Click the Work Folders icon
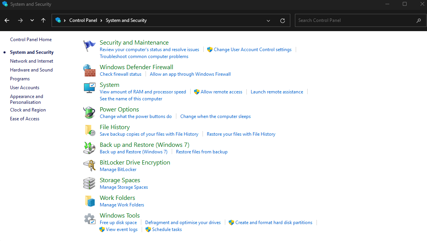427x241 pixels. point(90,201)
